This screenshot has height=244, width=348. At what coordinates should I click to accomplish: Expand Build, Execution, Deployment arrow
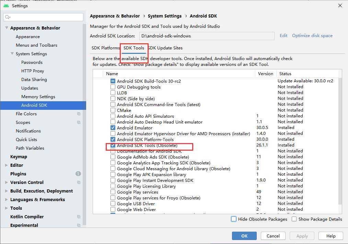[x=7, y=191]
